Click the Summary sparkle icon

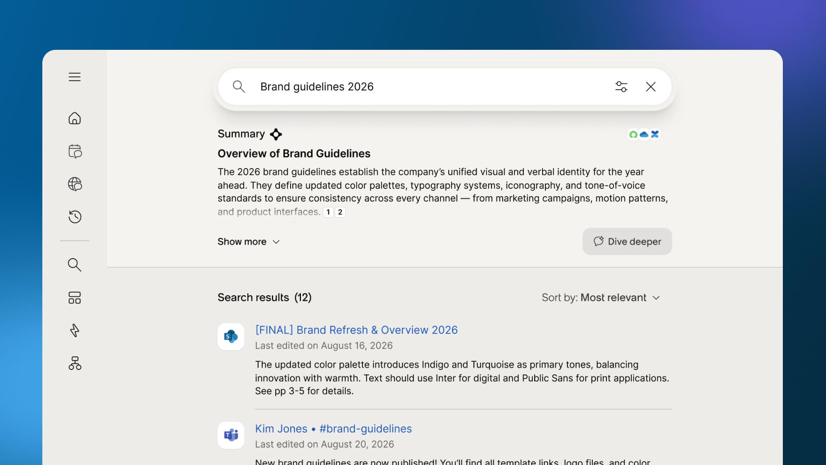coord(276,134)
